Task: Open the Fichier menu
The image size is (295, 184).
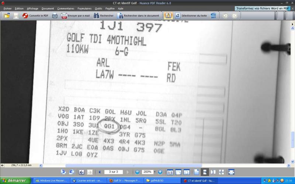Action: (7, 8)
